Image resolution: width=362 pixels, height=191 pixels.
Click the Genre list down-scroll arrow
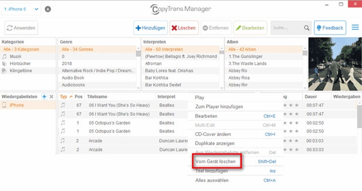139,88
